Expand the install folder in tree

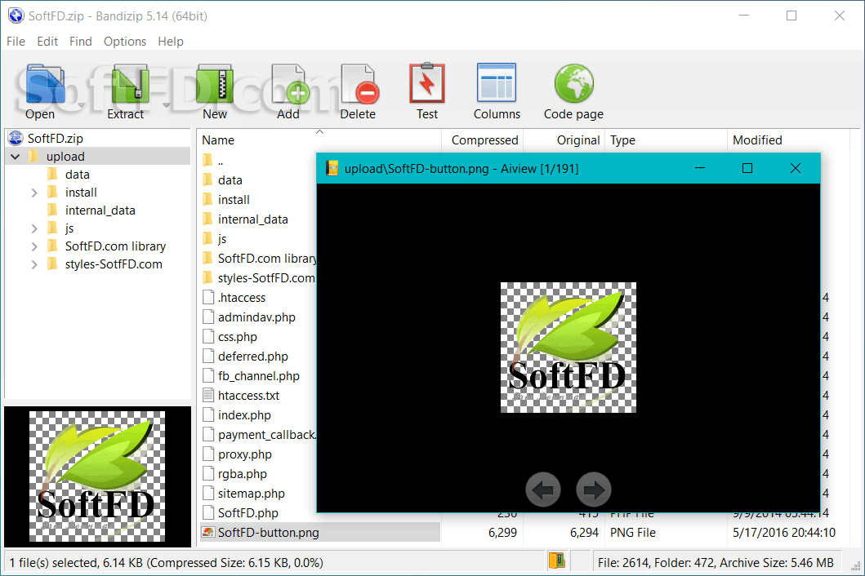click(x=34, y=193)
